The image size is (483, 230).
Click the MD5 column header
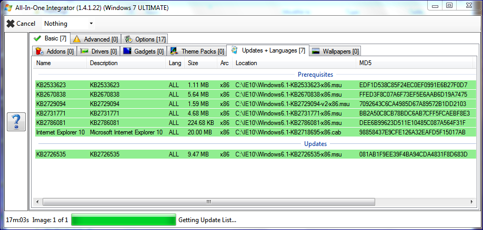point(366,63)
